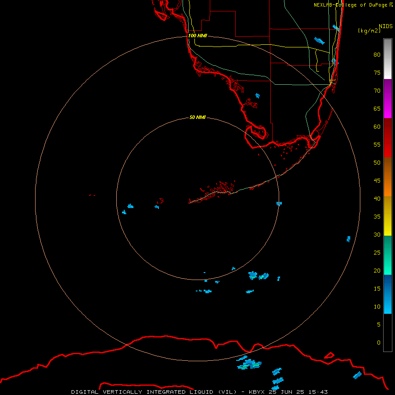The height and width of the screenshot is (395, 395).
Task: Pick the gray-white top segment of color bar
Action: pyautogui.click(x=388, y=59)
